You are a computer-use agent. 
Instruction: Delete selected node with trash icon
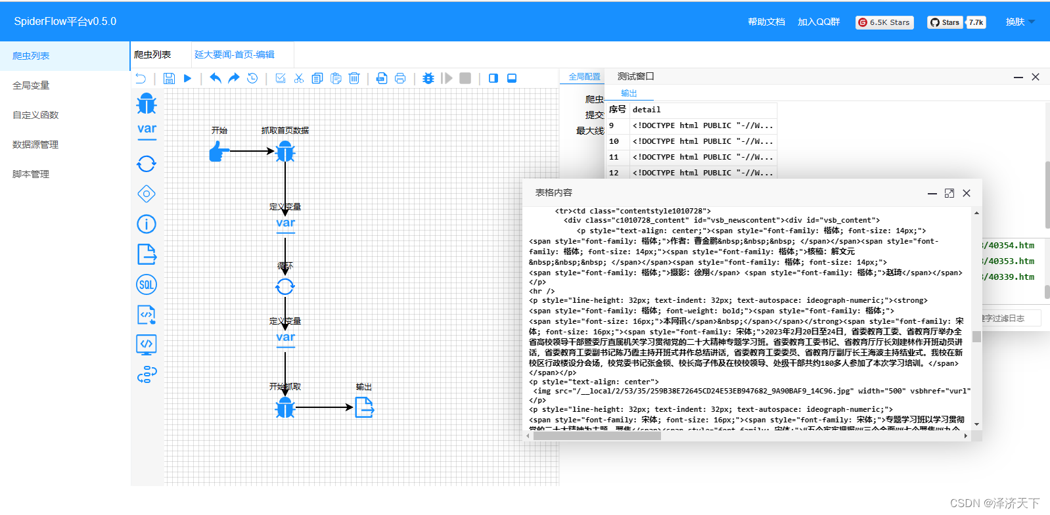coord(354,78)
